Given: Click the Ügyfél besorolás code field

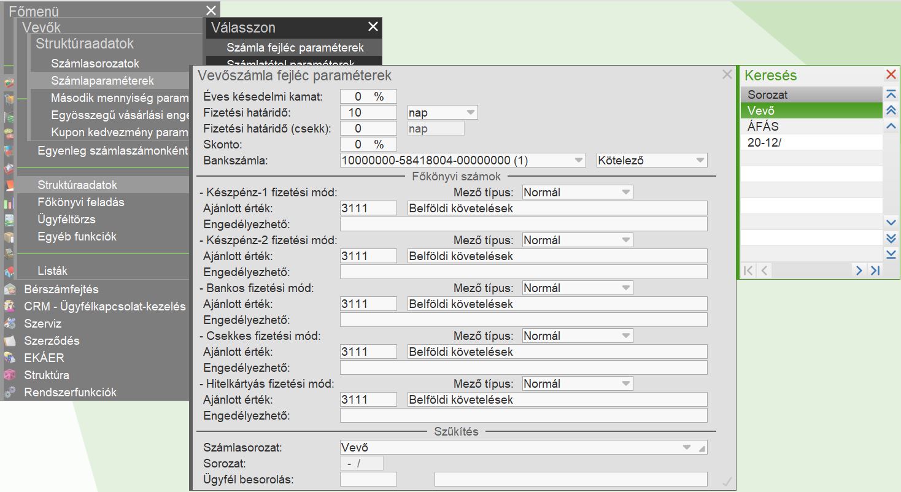Looking at the screenshot, I should point(368,480).
